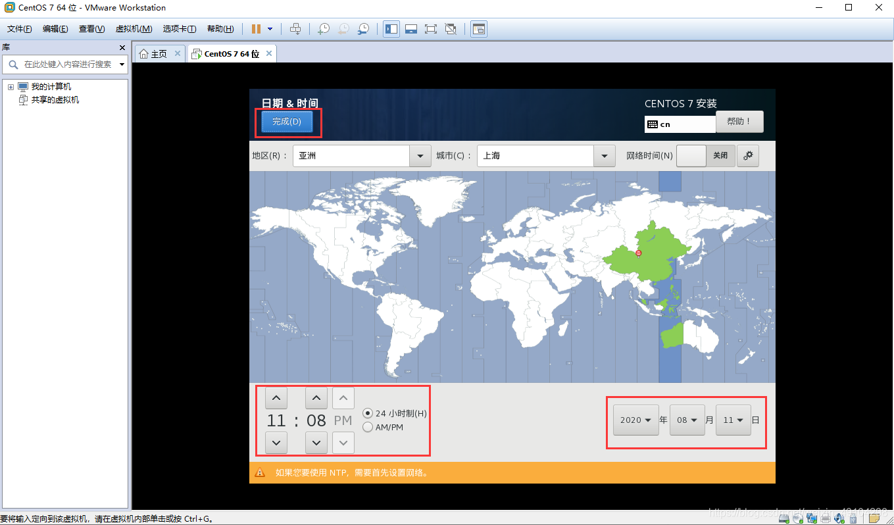This screenshot has width=894, height=525.
Task: Open the 帮助 menu
Action: (x=220, y=29)
